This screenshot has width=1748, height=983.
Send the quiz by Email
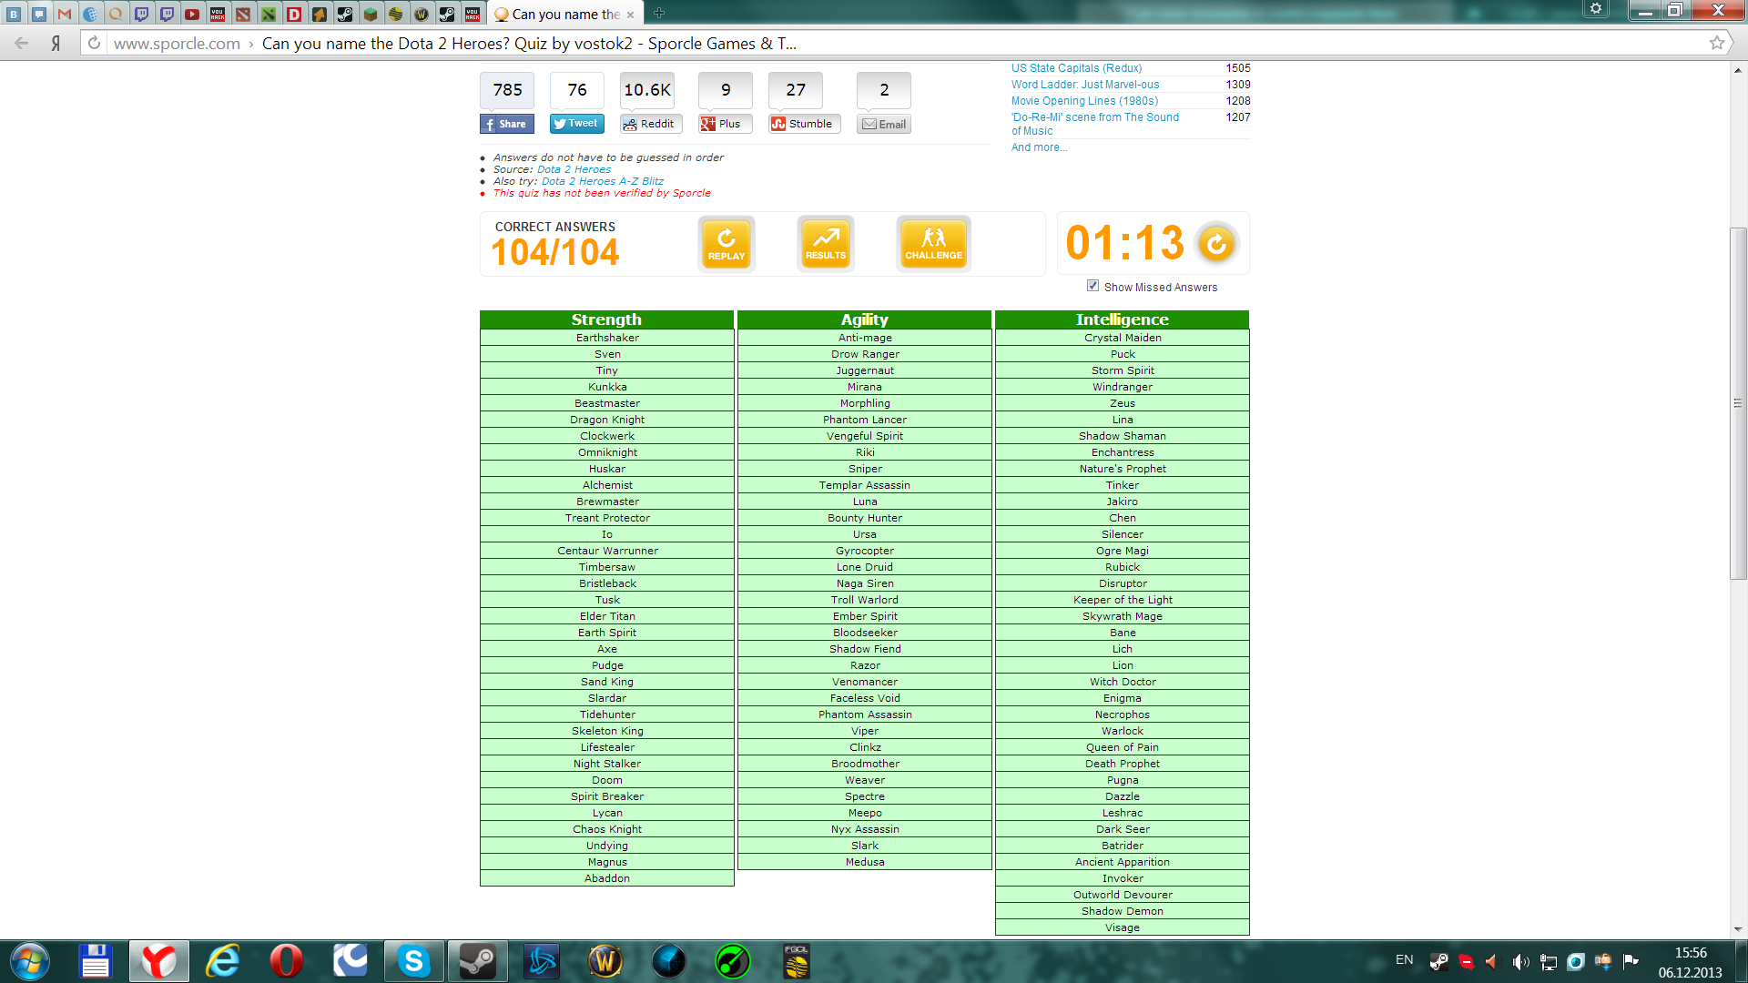883,125
